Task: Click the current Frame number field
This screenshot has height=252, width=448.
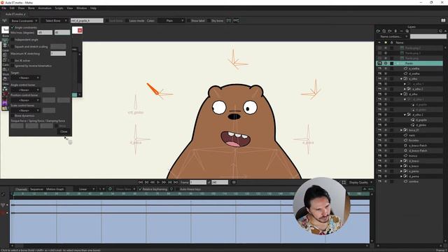Action: (198, 182)
